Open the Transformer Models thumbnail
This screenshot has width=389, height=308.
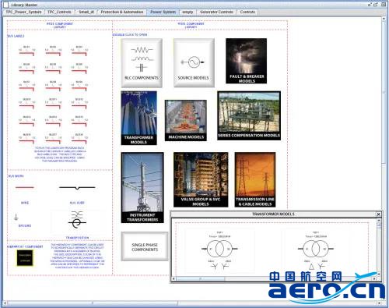(x=138, y=118)
